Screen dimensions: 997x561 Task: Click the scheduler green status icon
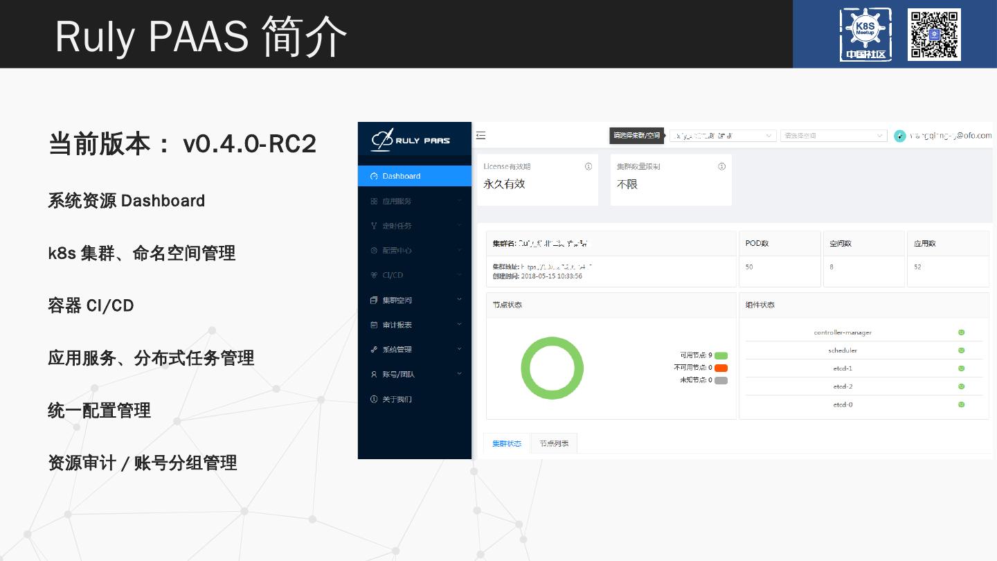[961, 350]
